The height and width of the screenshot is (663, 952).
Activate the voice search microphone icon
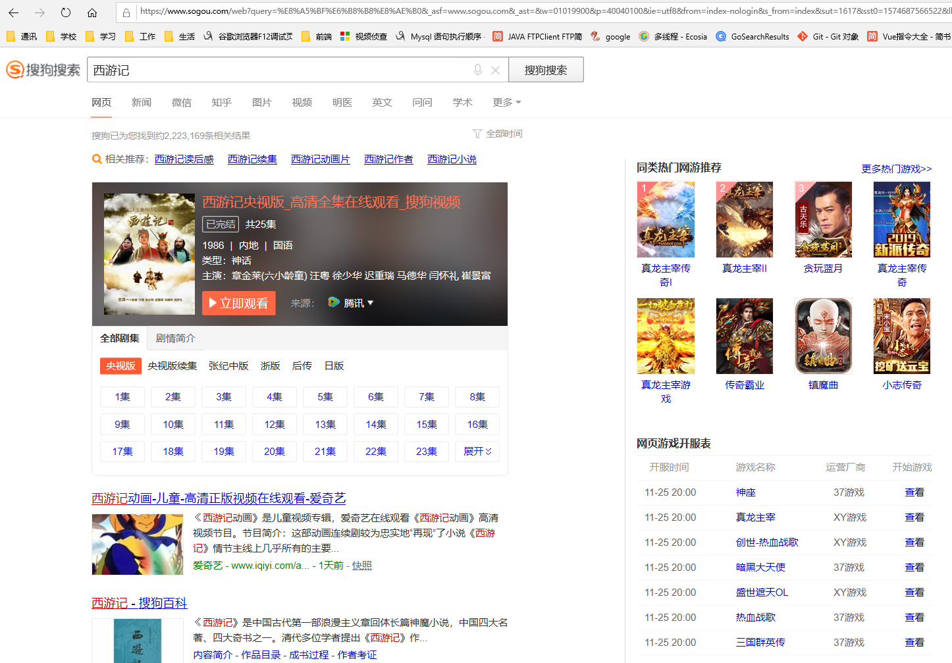478,70
